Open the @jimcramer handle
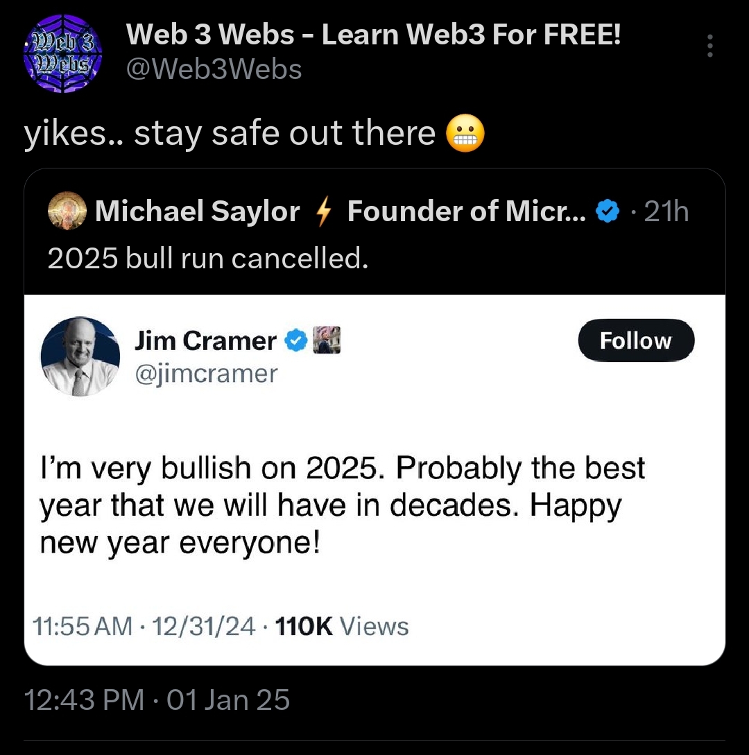The height and width of the screenshot is (755, 749). coord(206,374)
